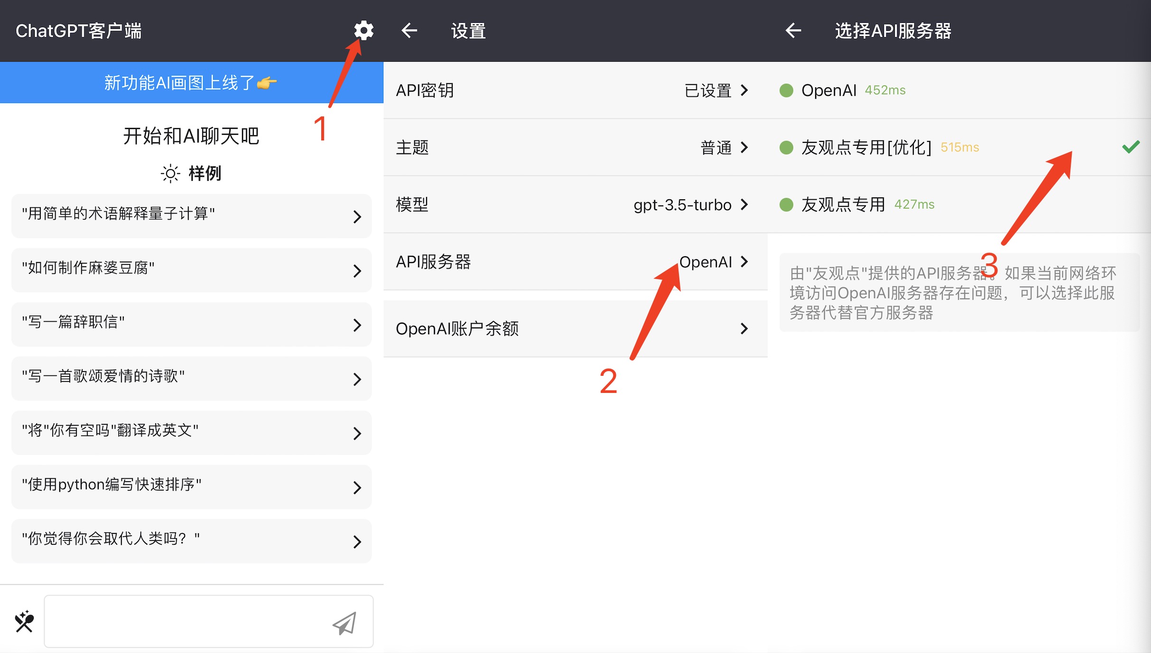Choose example "如何制作麻婆豆腐"
The width and height of the screenshot is (1151, 653).
point(191,270)
